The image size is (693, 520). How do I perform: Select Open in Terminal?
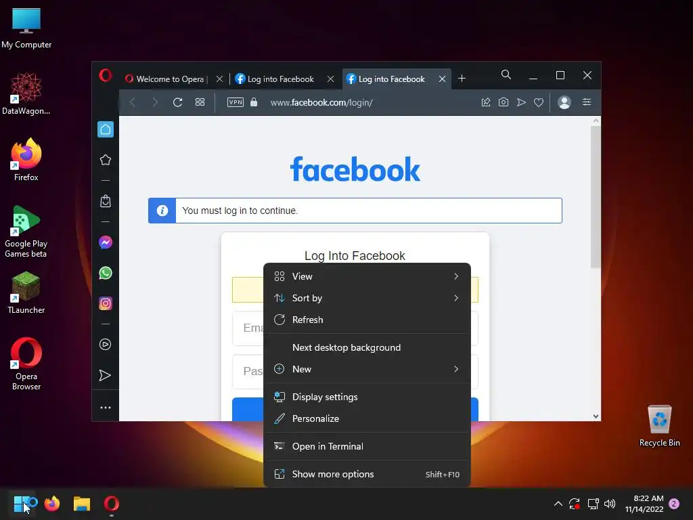(x=367, y=447)
